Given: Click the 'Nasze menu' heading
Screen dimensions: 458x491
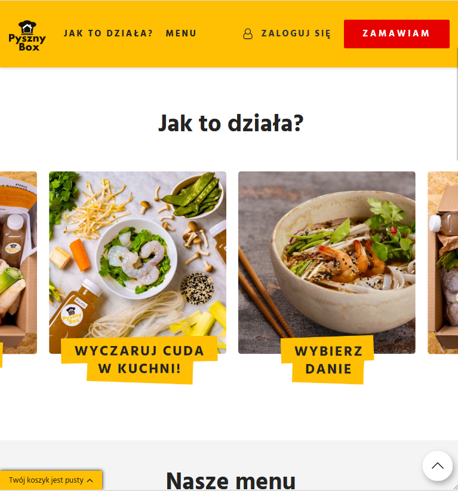Looking at the screenshot, I should pos(230,481).
